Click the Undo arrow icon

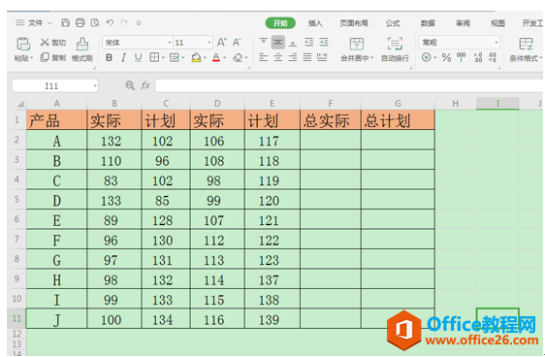click(x=110, y=23)
